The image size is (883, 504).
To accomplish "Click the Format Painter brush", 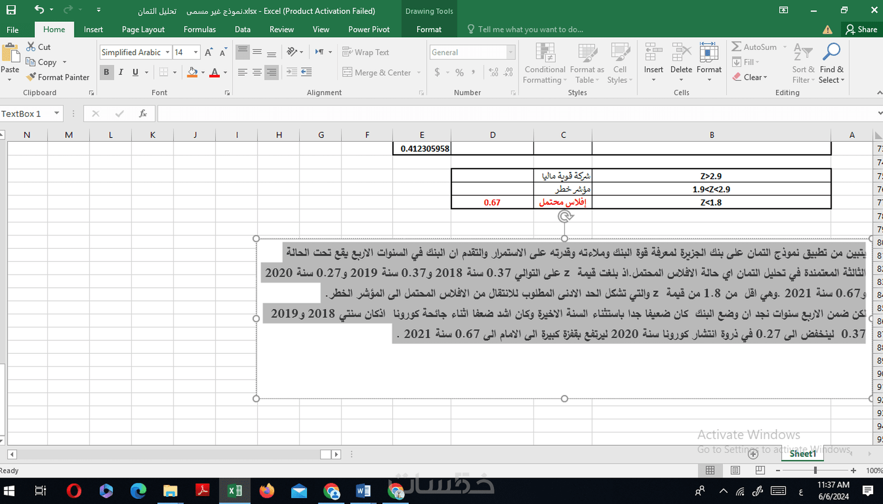I will [31, 77].
